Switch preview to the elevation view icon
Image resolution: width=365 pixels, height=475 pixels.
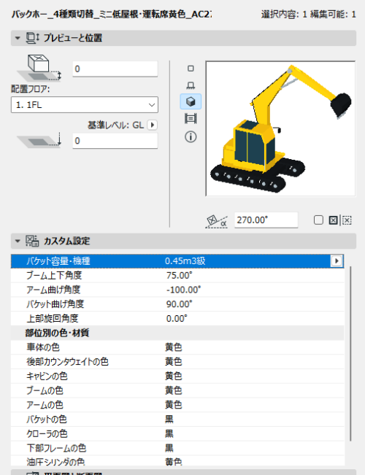tap(191, 85)
